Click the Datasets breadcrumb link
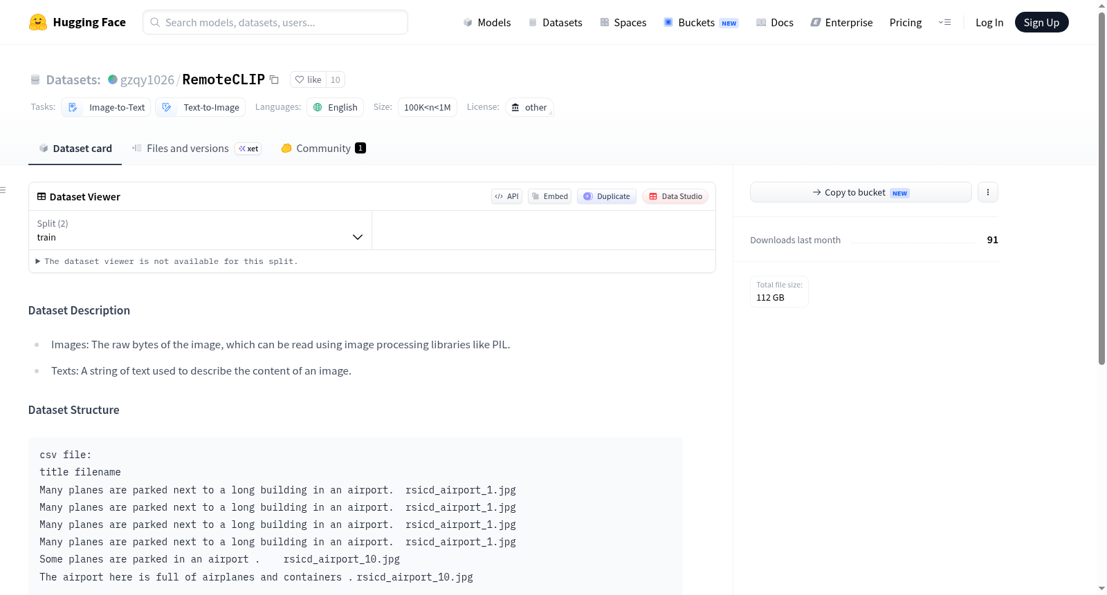 73,79
